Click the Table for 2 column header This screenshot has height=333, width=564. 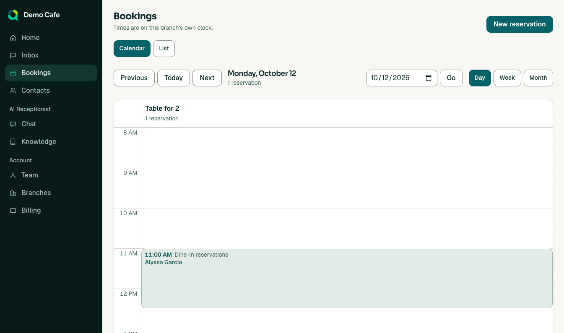[x=347, y=113]
